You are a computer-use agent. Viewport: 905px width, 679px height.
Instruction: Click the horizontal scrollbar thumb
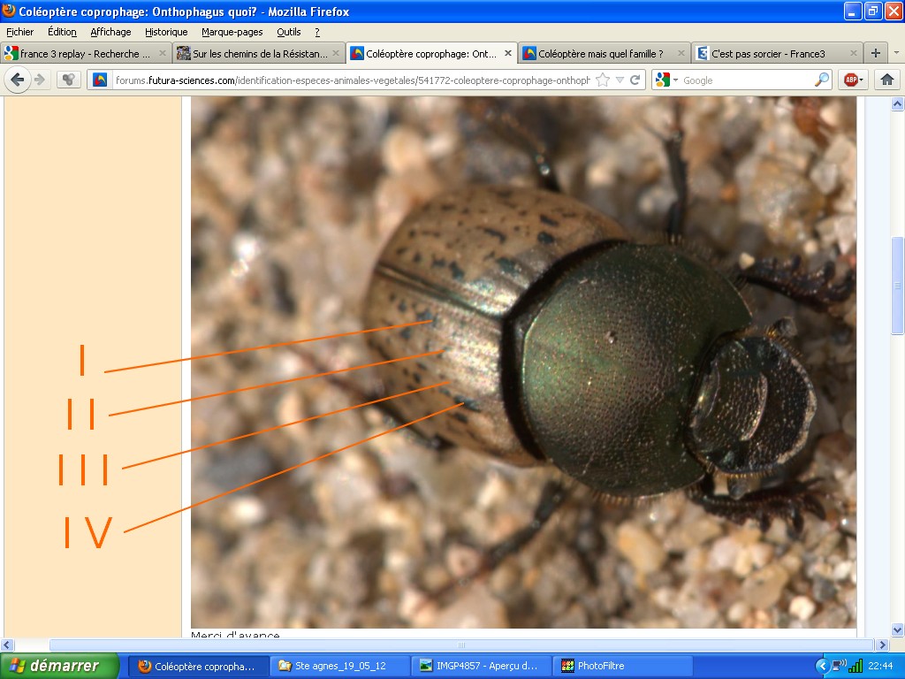tap(461, 645)
